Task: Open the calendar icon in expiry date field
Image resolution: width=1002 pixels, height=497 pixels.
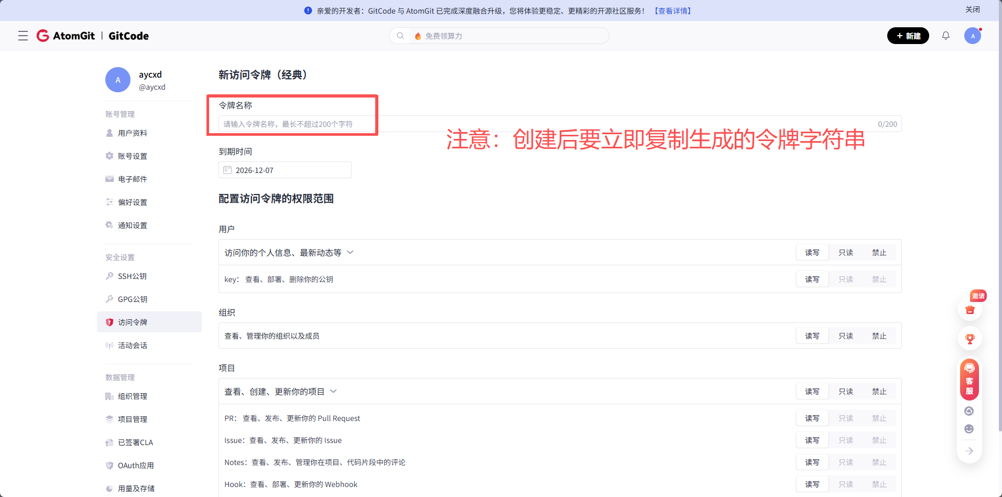Action: [227, 170]
